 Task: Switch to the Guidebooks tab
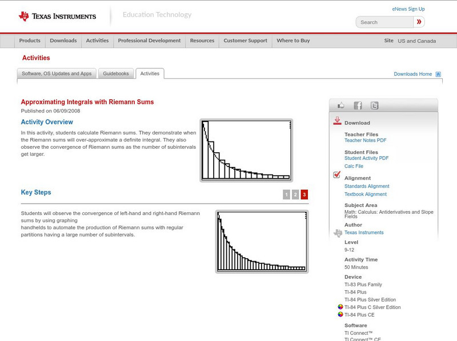pos(116,74)
